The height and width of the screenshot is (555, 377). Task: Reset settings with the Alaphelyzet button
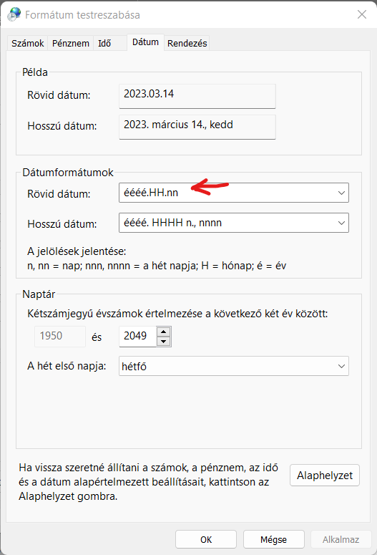325,476
